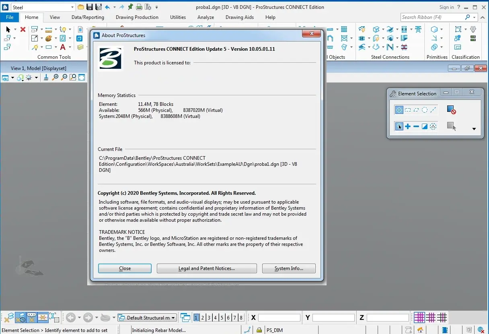
Task: Click the red A Place Text tool
Action: coord(63,47)
